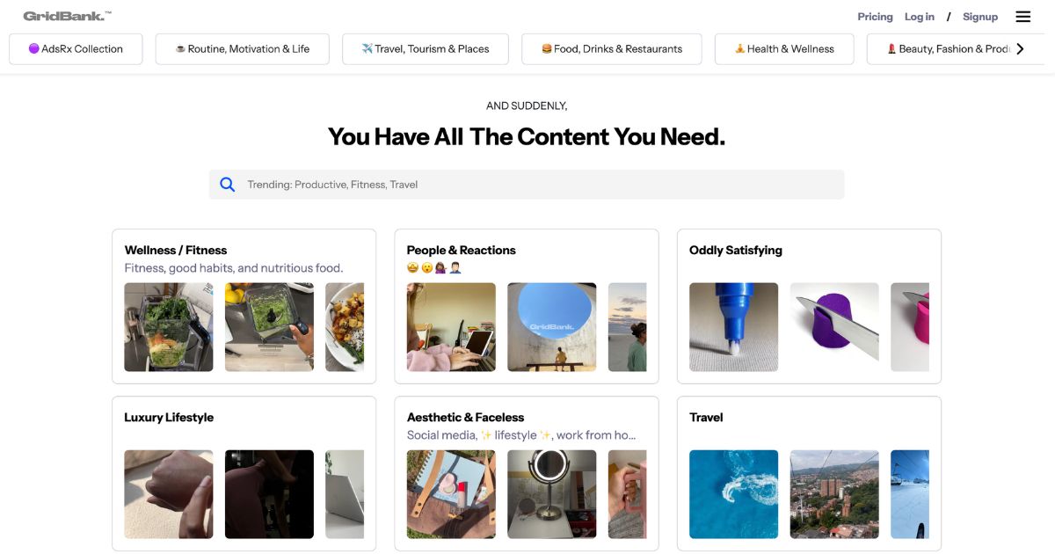Open Routine, Motivation & Life category
The image size is (1055, 554).
pos(242,49)
